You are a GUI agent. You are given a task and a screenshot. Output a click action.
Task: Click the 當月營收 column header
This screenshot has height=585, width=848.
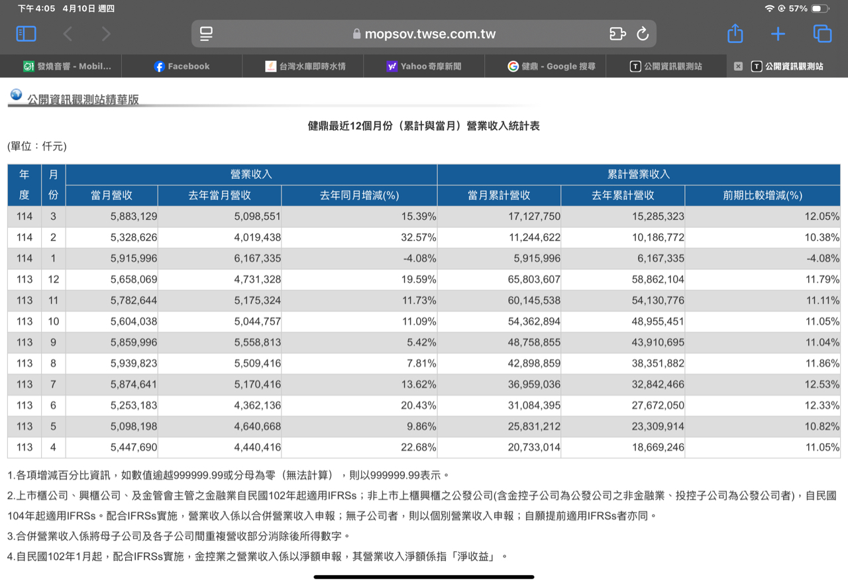point(111,195)
